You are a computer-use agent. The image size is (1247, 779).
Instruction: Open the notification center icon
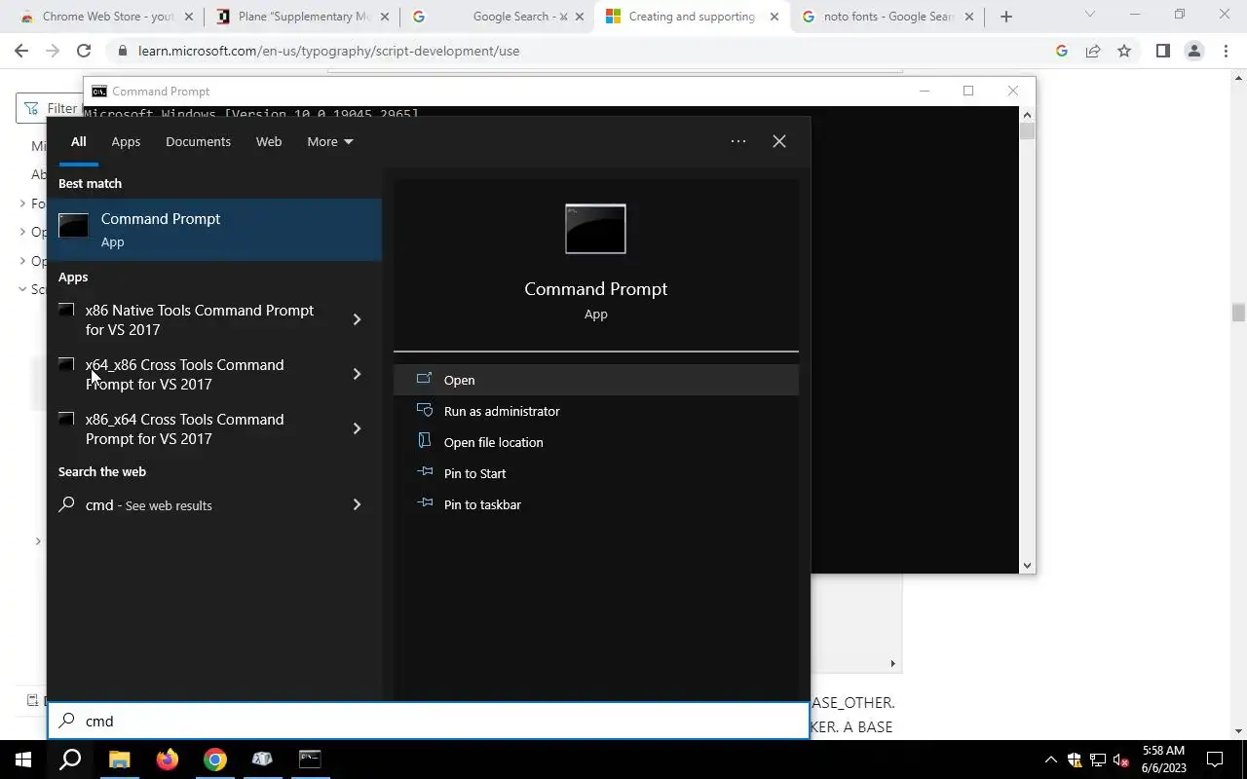[1215, 760]
